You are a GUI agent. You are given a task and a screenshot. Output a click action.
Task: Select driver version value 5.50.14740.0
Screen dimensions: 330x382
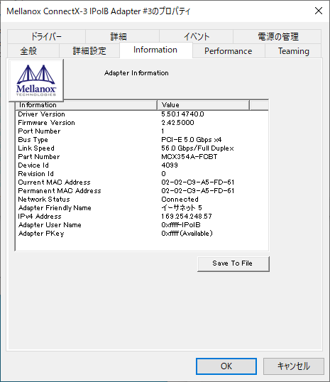pos(182,114)
